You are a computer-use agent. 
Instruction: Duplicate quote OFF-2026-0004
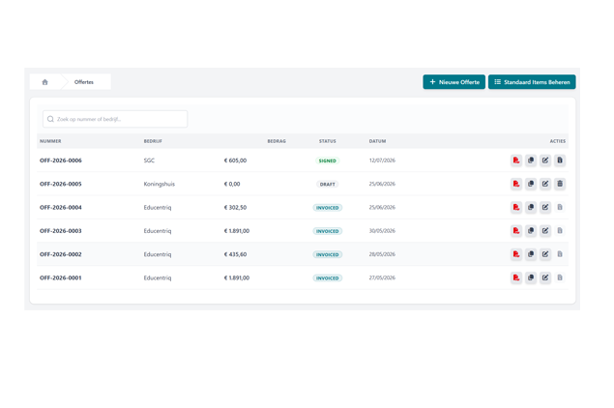531,207
